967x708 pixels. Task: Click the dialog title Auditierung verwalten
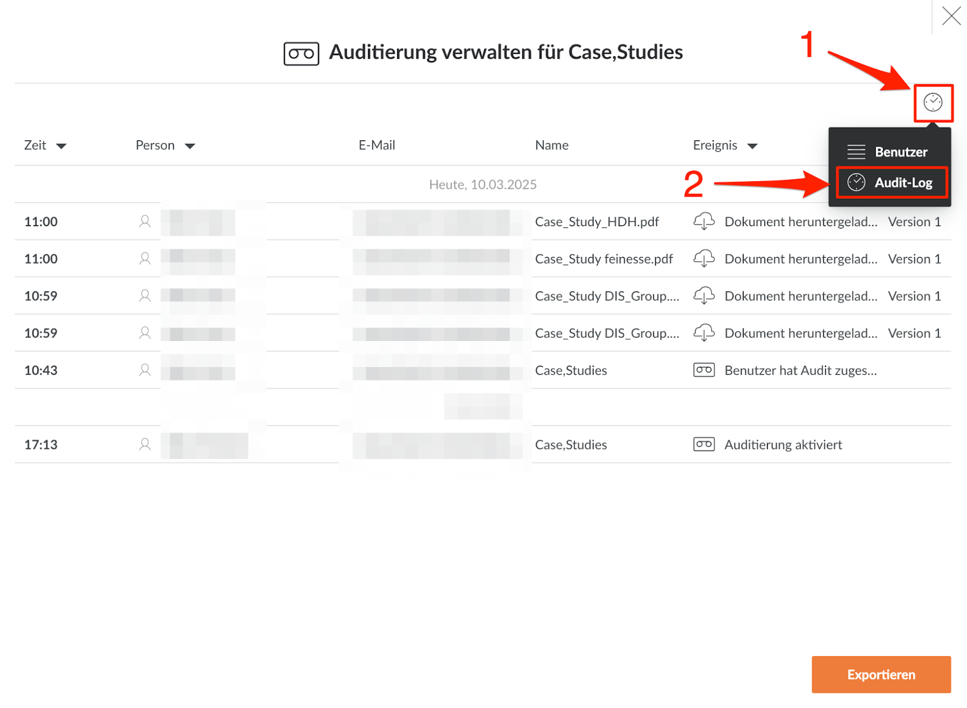click(x=506, y=52)
